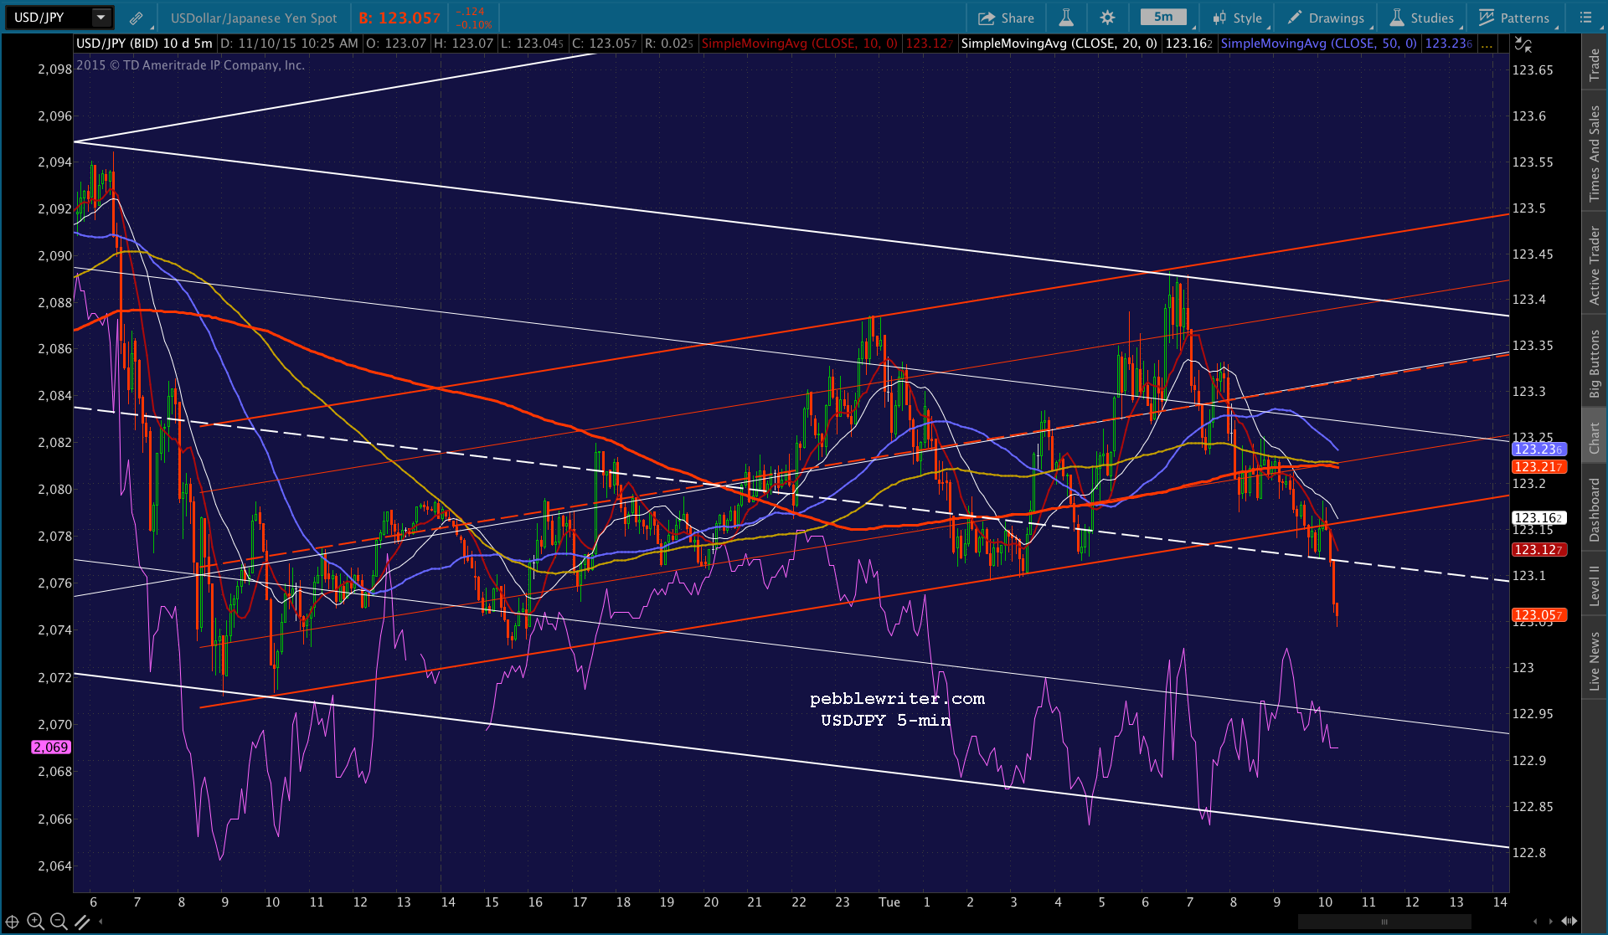The image size is (1608, 935).
Task: Toggle the chart scale collapse arrows icon
Action: click(x=1523, y=44)
